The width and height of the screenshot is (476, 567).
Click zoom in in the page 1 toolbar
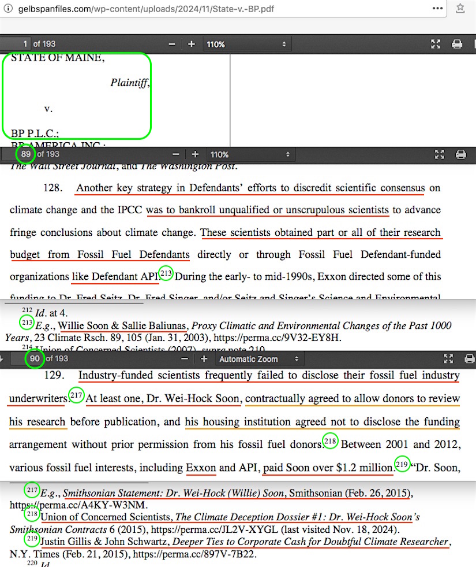pos(192,44)
